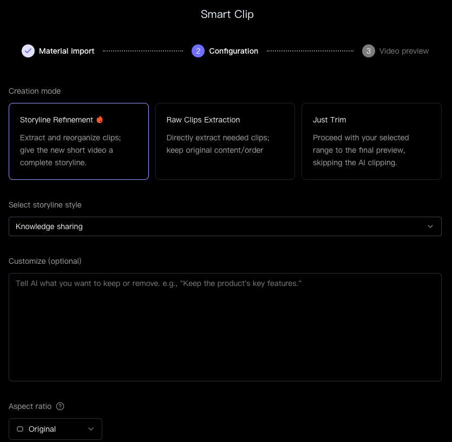
Task: Click the checkmark icon for Material import
Action: (x=28, y=51)
